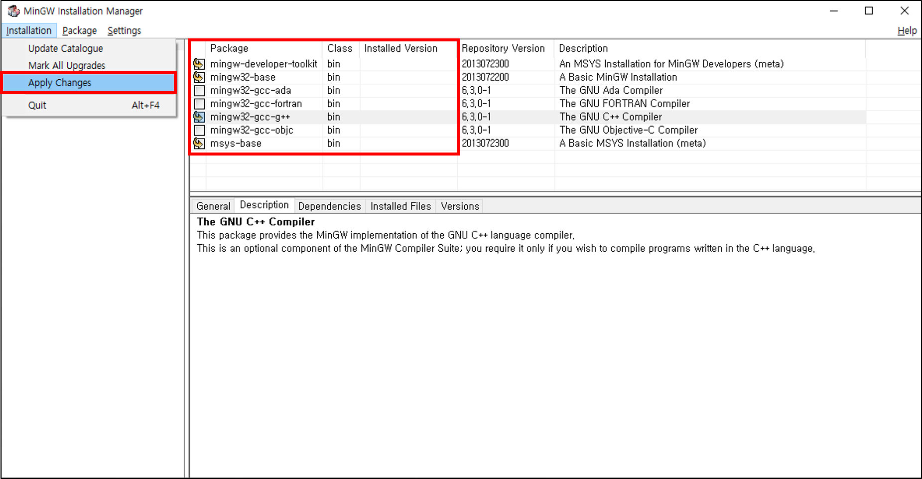
Task: Select the mingw32-base package name
Action: 243,77
